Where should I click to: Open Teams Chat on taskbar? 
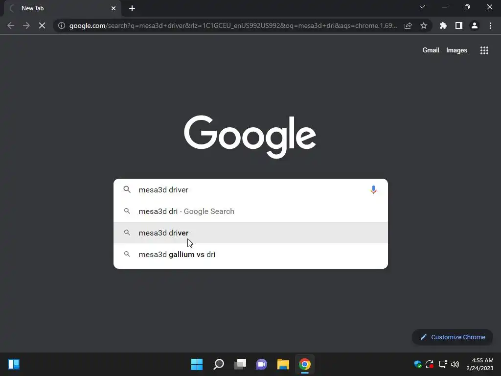point(261,364)
